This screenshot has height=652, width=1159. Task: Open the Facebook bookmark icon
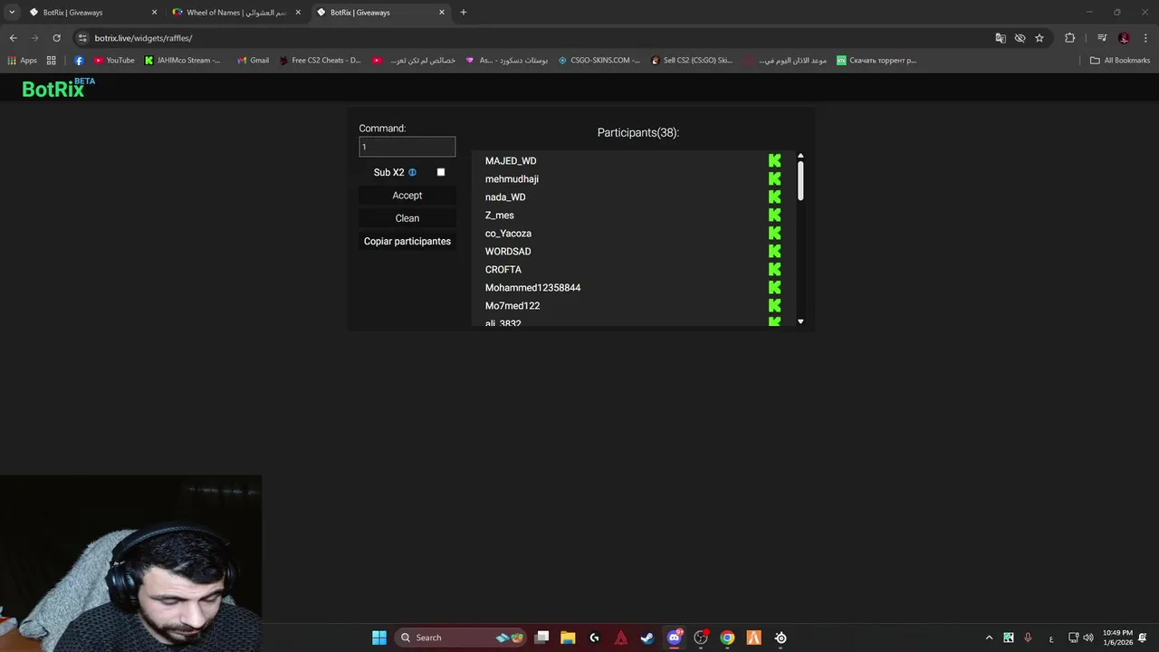point(79,61)
